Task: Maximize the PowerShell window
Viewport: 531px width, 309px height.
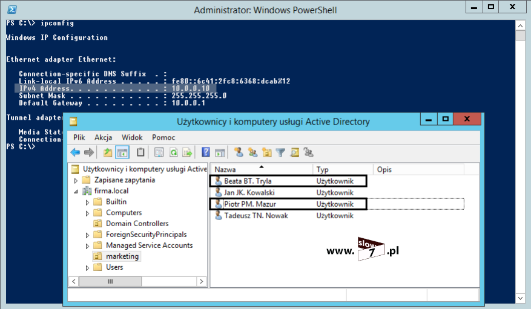Action: coord(490,7)
